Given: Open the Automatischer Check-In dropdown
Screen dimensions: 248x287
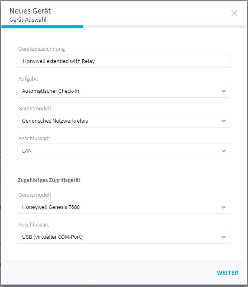Looking at the screenshot, I should [124, 91].
